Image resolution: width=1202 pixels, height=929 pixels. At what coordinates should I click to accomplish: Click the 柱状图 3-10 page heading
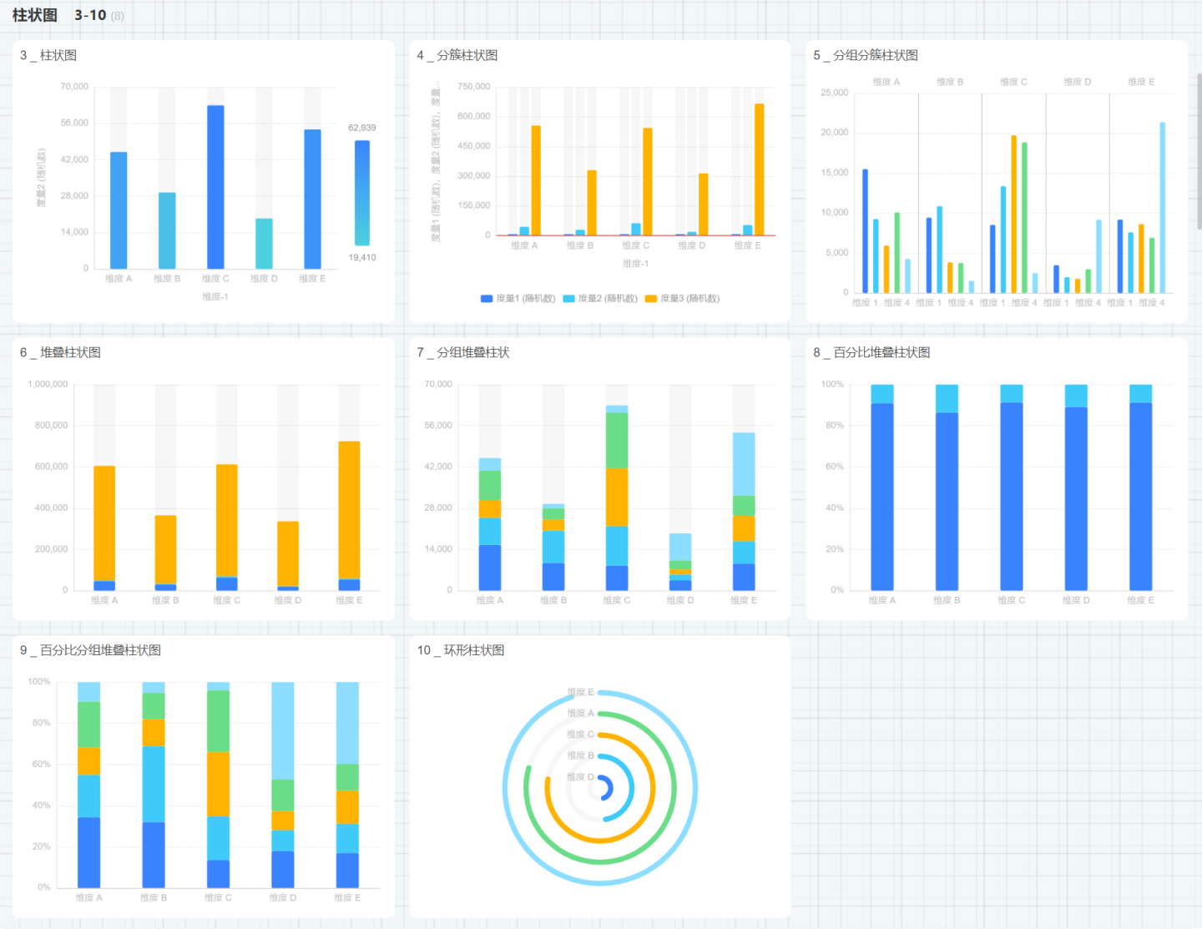pos(58,15)
